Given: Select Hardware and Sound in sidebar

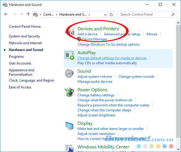Looking at the screenshot, I should (x=26, y=50).
